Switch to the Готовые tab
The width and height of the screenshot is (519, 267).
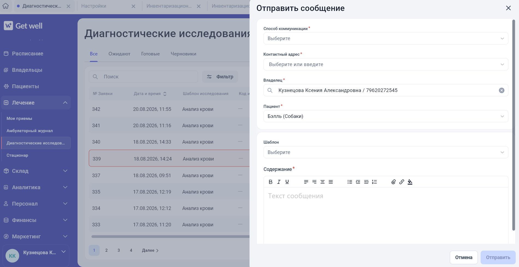point(150,54)
